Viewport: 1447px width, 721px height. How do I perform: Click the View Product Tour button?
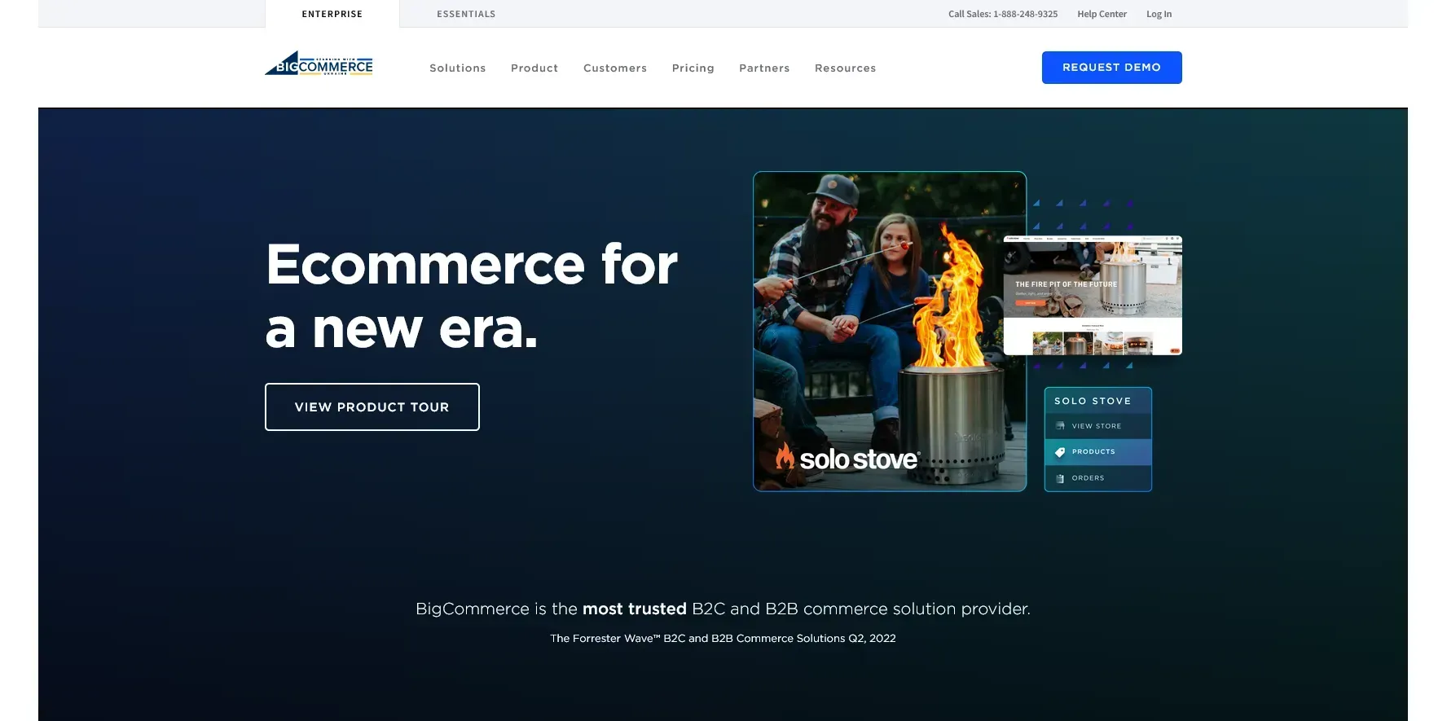click(x=372, y=407)
